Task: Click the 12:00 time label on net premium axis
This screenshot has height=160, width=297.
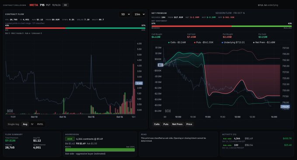Action: pyautogui.click(x=238, y=117)
